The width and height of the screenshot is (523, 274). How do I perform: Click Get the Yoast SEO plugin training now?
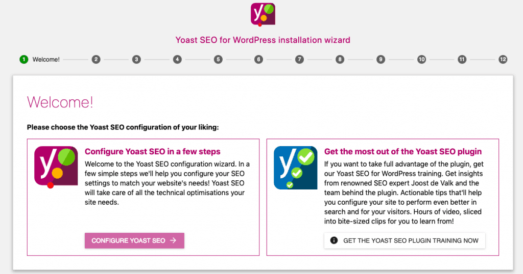405,240
